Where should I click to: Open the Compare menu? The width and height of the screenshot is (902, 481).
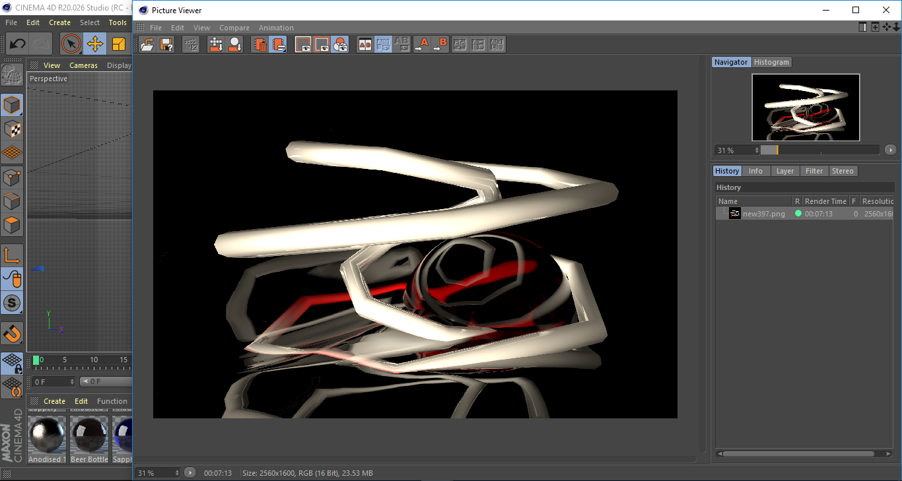pyautogui.click(x=234, y=28)
